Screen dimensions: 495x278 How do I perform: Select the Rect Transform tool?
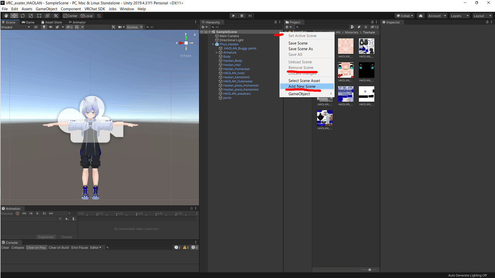[x=39, y=16]
